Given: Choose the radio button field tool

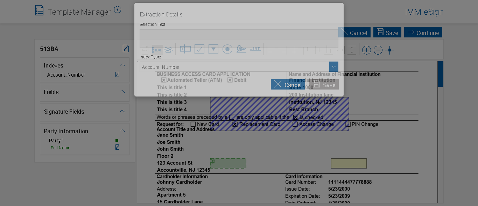Looking at the screenshot, I should pyautogui.click(x=227, y=49).
